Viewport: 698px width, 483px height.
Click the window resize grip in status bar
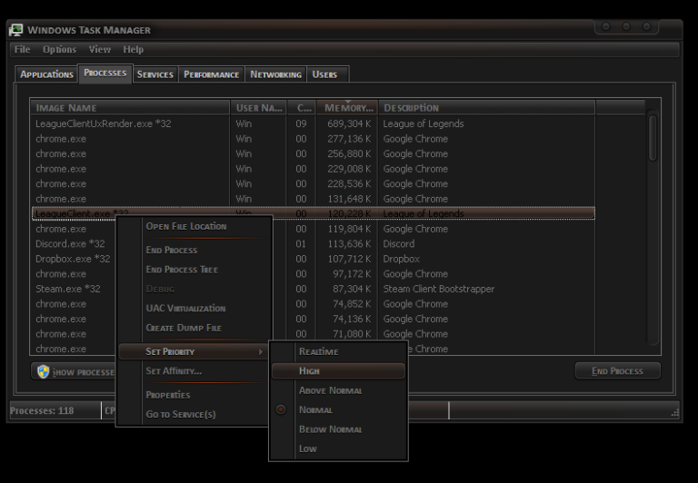(675, 413)
